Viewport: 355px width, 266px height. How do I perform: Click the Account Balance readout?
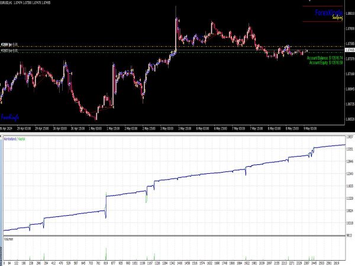tap(325, 58)
